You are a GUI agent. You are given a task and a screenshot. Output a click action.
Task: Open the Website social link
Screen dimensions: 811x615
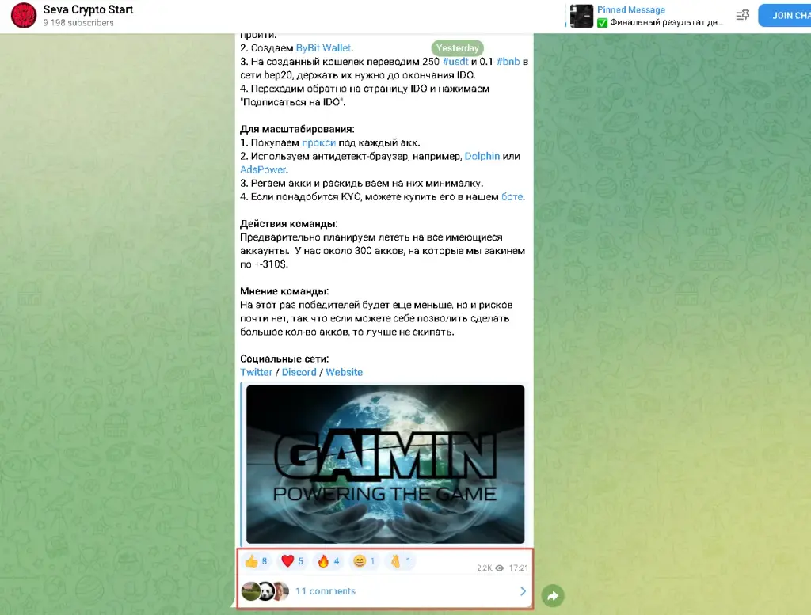tap(344, 372)
